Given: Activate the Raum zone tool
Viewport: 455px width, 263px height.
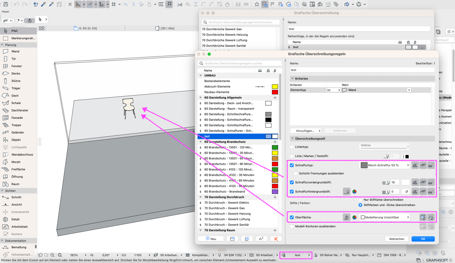Looking at the screenshot, I should 19,184.
